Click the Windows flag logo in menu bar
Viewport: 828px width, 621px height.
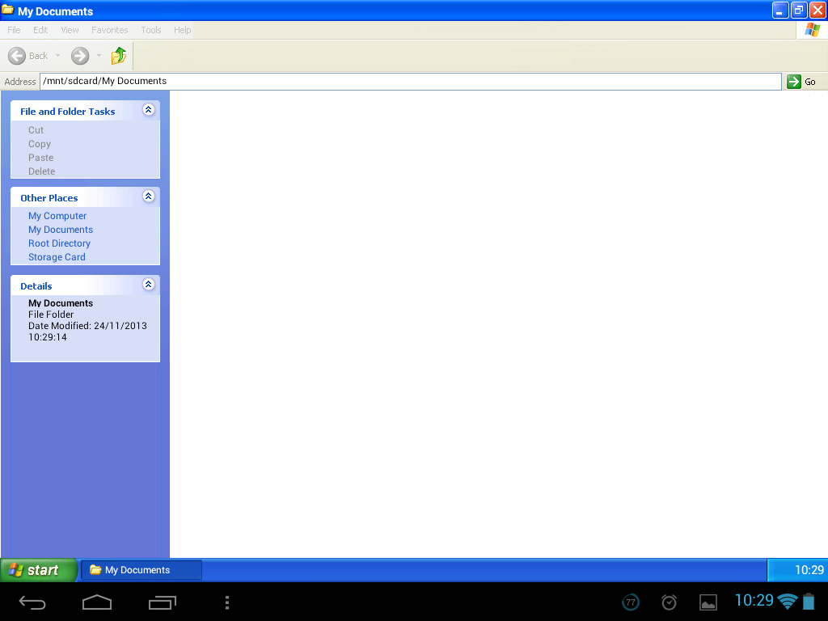click(812, 30)
